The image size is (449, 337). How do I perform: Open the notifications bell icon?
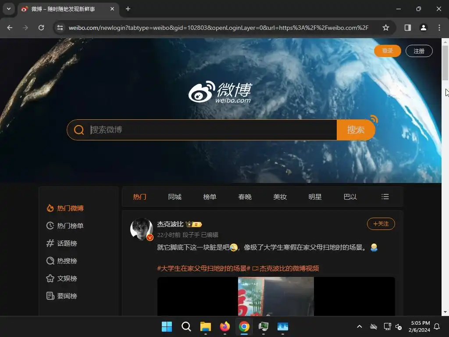[437, 326]
